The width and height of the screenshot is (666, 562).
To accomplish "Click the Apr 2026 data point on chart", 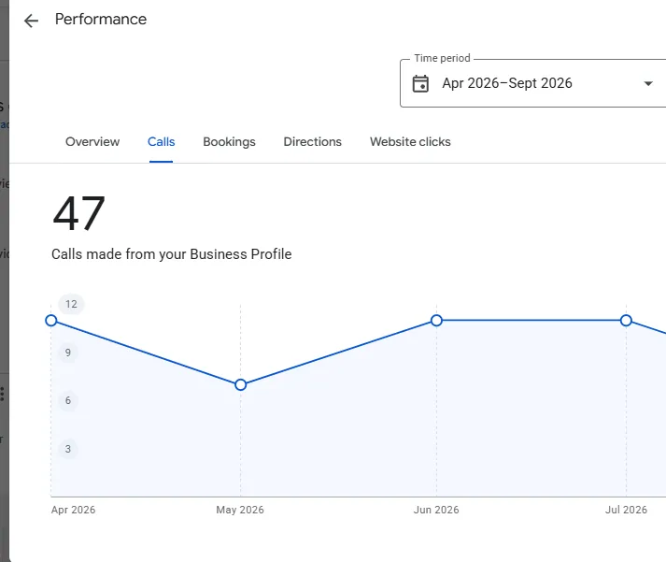I will pyautogui.click(x=51, y=321).
